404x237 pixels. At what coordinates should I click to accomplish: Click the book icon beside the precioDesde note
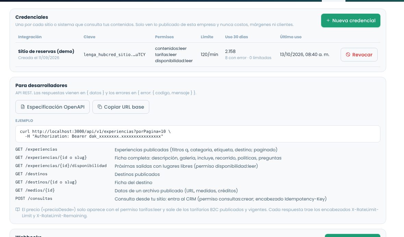tap(17, 209)
